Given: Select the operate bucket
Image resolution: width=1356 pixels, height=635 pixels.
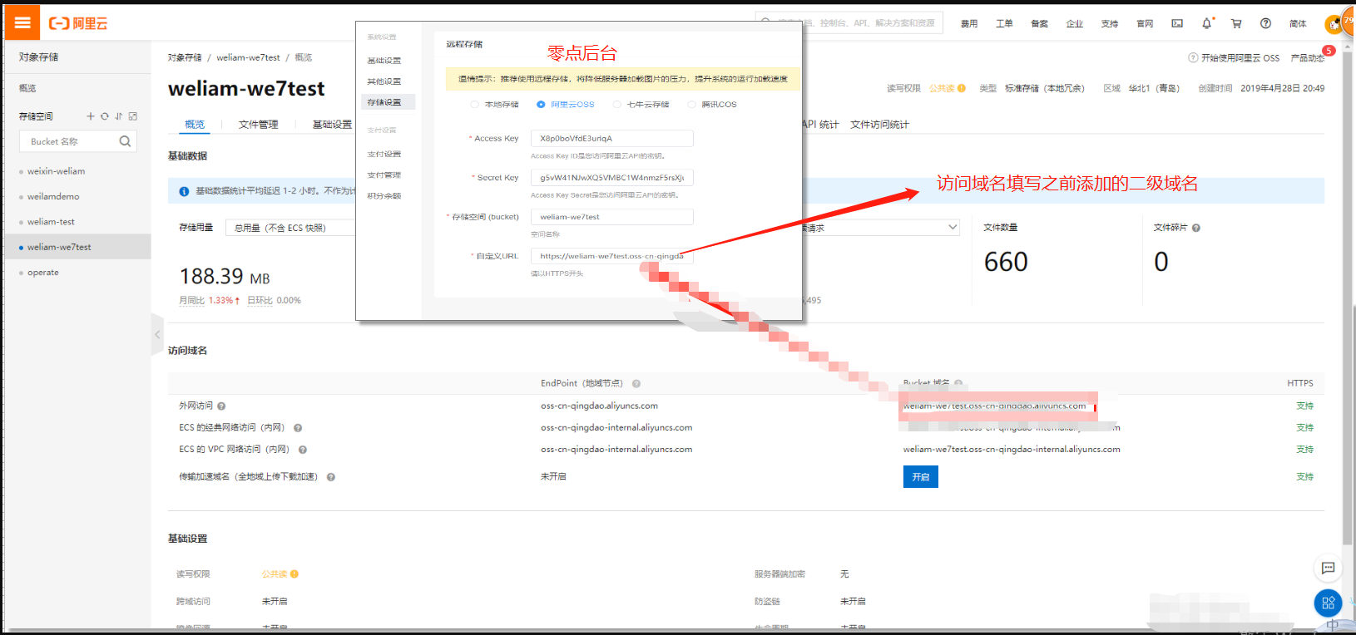Looking at the screenshot, I should pyautogui.click(x=43, y=273).
